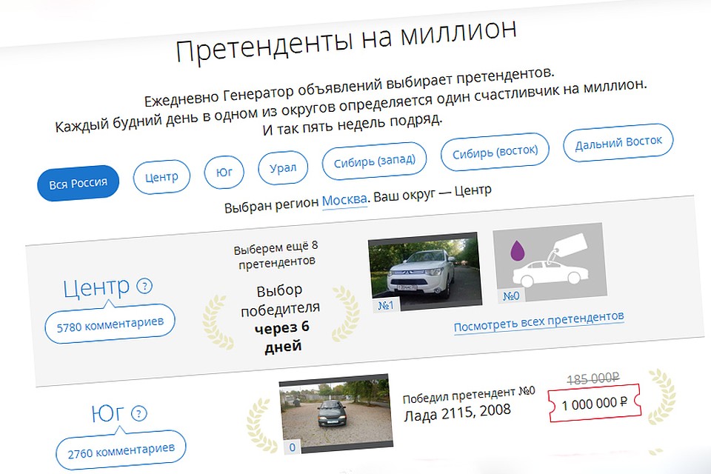The width and height of the screenshot is (711, 474).
Task: Click the №1 badge on SUV photo
Action: coord(385,306)
